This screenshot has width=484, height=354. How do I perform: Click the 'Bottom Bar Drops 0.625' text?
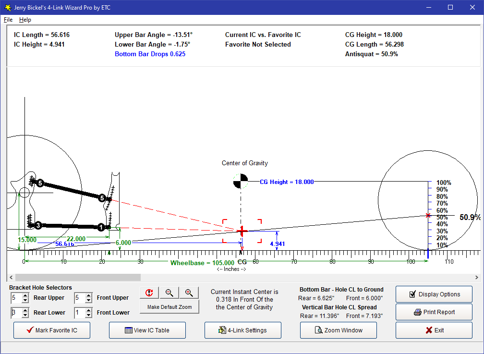tap(150, 54)
